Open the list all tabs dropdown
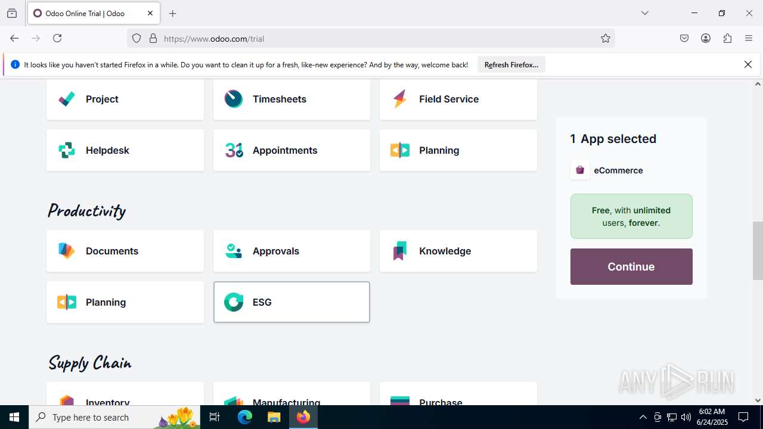 (645, 13)
